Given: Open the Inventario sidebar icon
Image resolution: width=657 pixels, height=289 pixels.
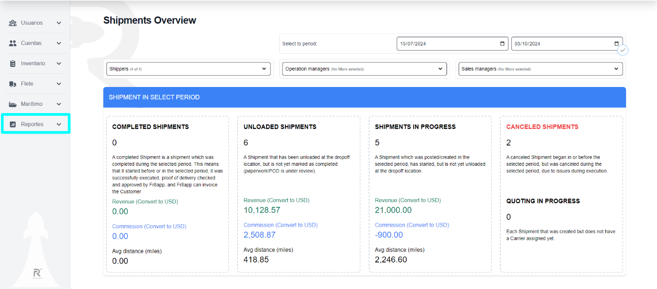Looking at the screenshot, I should coord(12,63).
